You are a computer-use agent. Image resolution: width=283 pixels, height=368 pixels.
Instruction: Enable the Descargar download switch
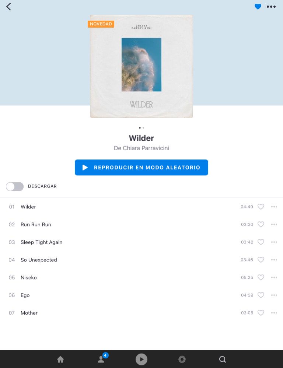point(15,187)
